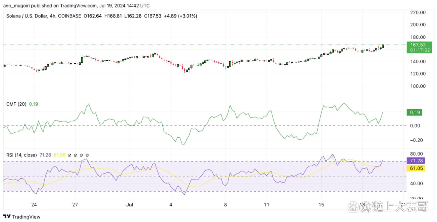Click the 0.00 CMF axis label
Viewport: 437px width, 222px height.
point(415,126)
